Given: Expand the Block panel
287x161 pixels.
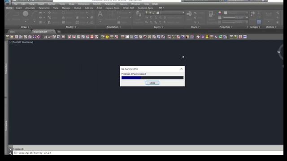Looking at the screenshot, I should [x=196, y=27].
